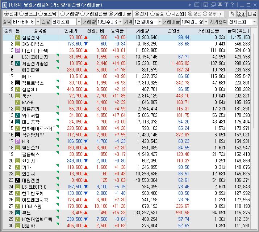Screen dimensions: 259x232
Task: Click the 78,000 price of 삼성전자
Action: (76, 38)
